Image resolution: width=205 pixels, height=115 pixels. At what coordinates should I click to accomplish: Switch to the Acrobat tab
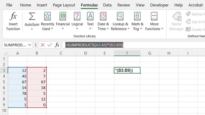(x=196, y=5)
